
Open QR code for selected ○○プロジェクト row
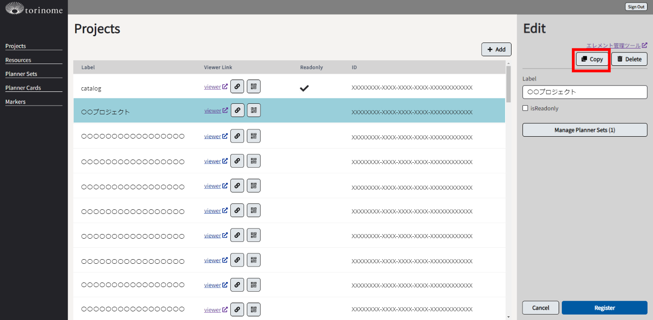point(254,110)
